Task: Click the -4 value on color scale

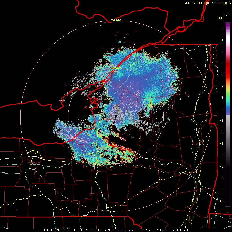Action: 221,155
